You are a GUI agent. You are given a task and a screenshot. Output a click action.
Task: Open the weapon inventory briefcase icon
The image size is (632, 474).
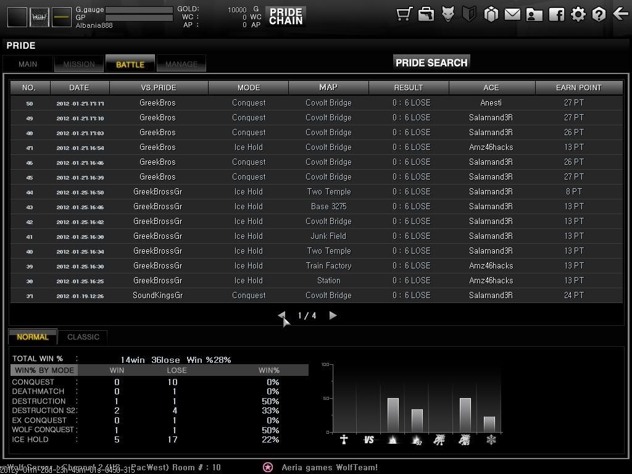pyautogui.click(x=426, y=14)
